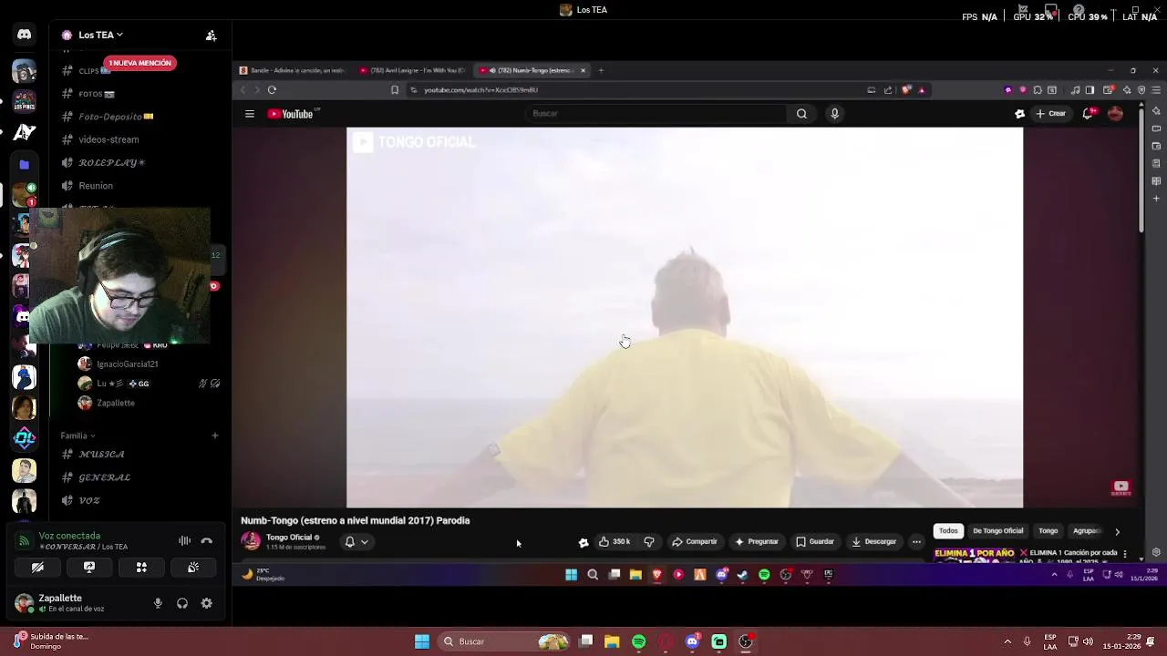Click the YouTube search magnifier button
This screenshot has width=1167, height=656.
pyautogui.click(x=801, y=114)
